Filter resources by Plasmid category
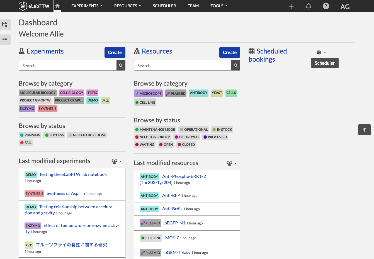The height and width of the screenshot is (259, 374). click(176, 93)
